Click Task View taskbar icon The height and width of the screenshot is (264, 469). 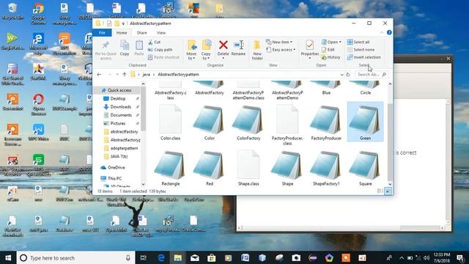tap(144, 257)
